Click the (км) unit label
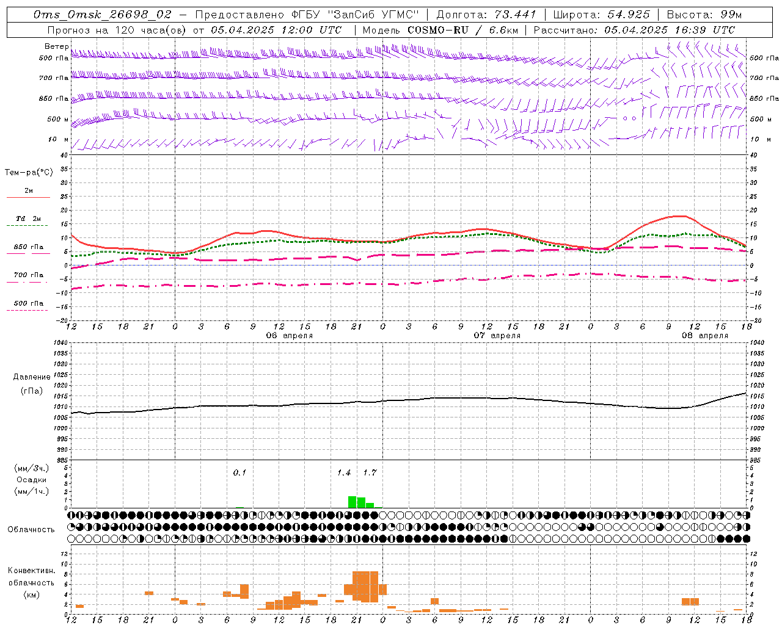 pos(31,594)
